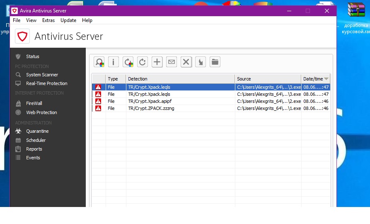Click the Scheduler calendar icon
Viewport: 370px width, 224px height.
(18, 140)
